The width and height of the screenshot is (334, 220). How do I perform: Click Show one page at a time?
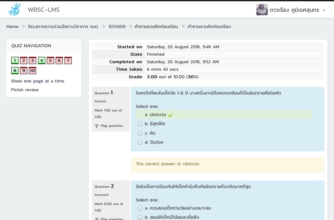tap(38, 81)
